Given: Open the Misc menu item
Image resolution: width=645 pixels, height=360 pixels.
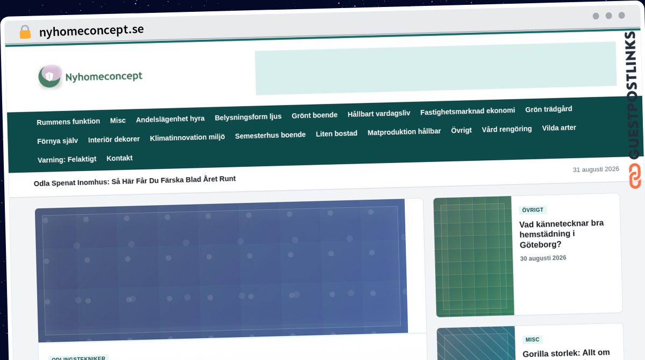Looking at the screenshot, I should pyautogui.click(x=118, y=120).
